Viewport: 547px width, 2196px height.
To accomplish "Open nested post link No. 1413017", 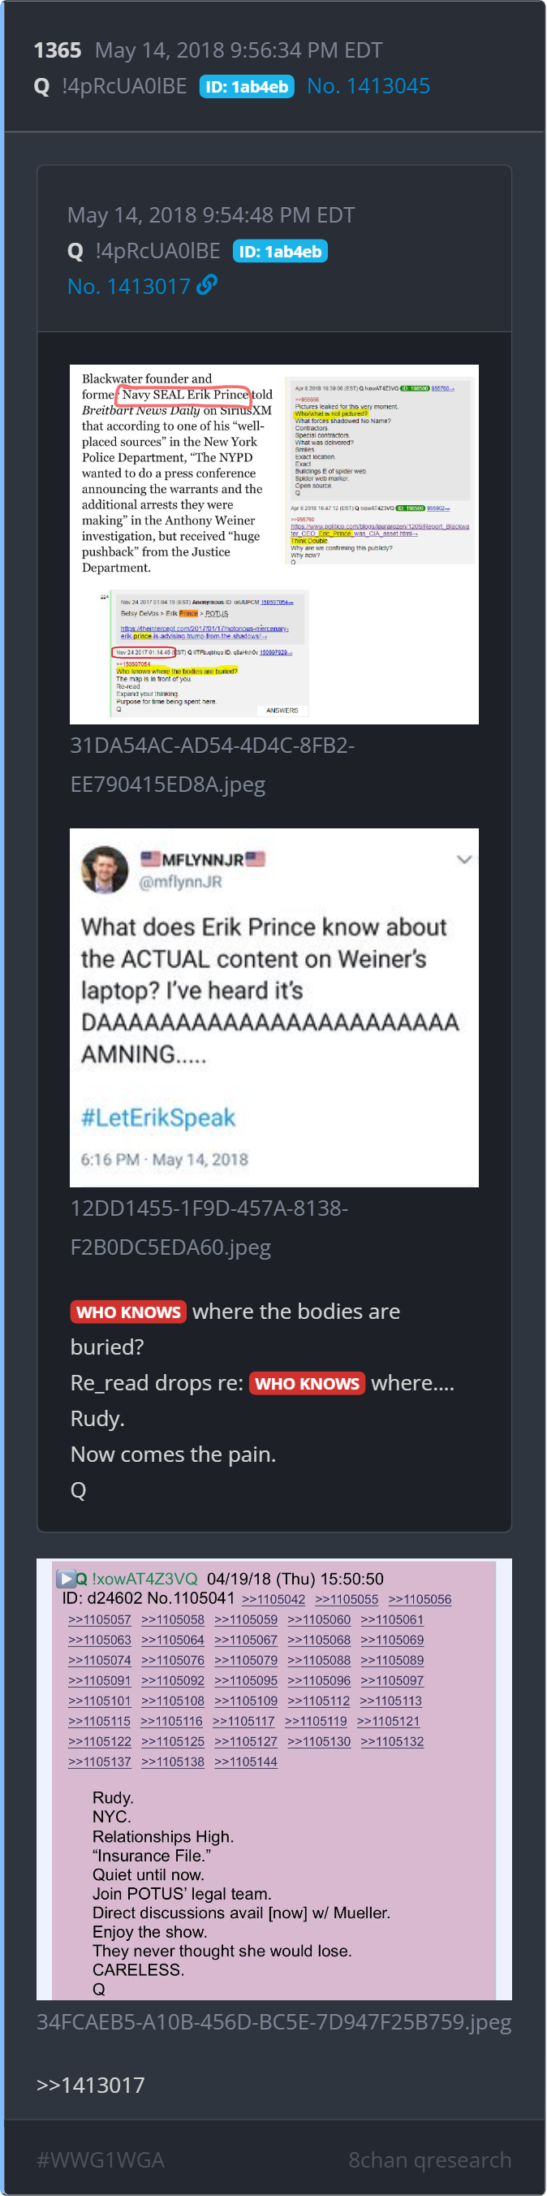I will point(129,287).
